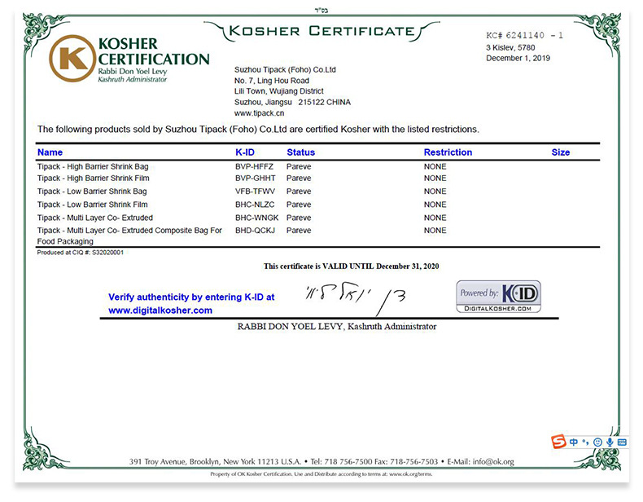Click the Status column header

pyautogui.click(x=300, y=152)
